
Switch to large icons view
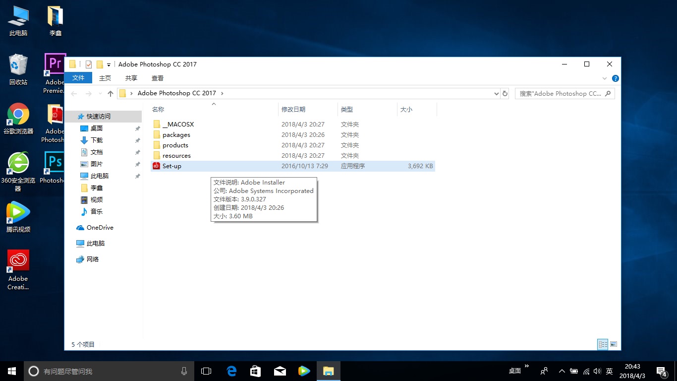[x=614, y=344]
